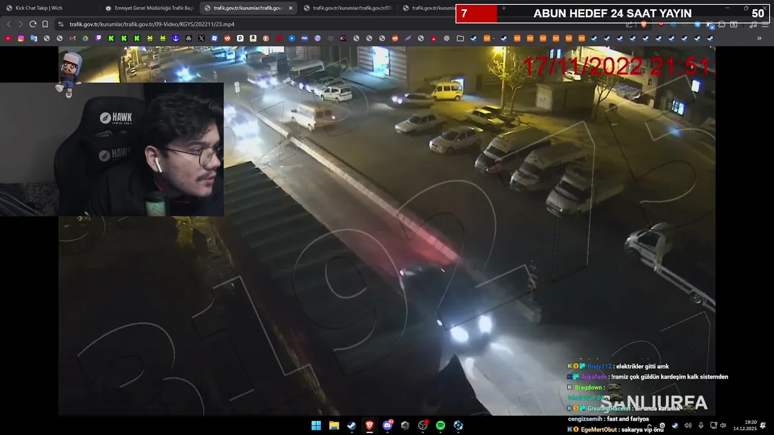This screenshot has width=774, height=435.
Task: Open DuckDuckGo bookmark
Action: pos(265,38)
